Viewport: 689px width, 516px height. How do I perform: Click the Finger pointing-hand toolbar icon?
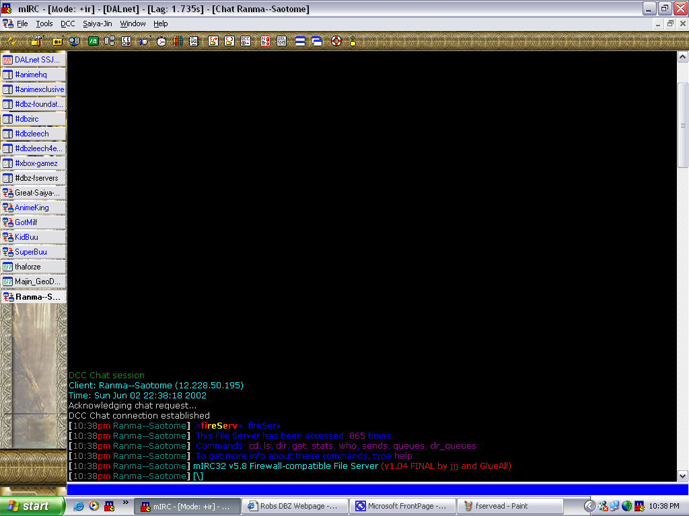coord(144,41)
